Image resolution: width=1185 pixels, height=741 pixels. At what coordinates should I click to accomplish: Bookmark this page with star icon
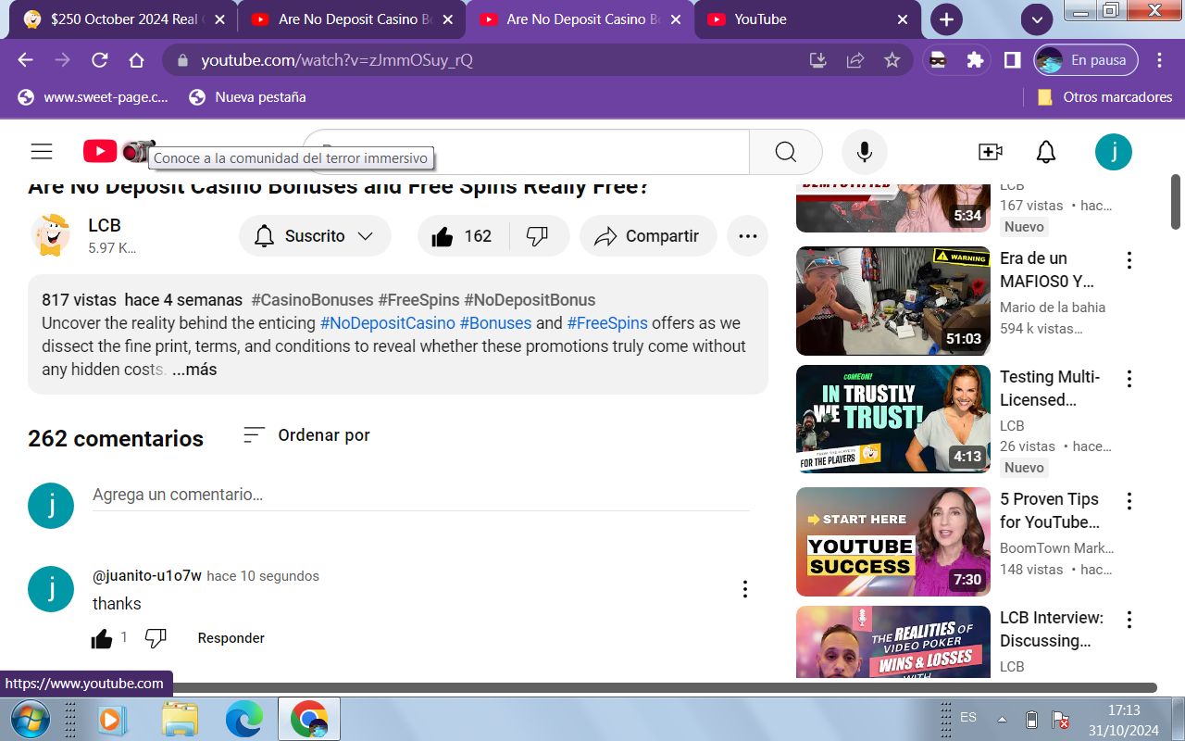pos(892,60)
